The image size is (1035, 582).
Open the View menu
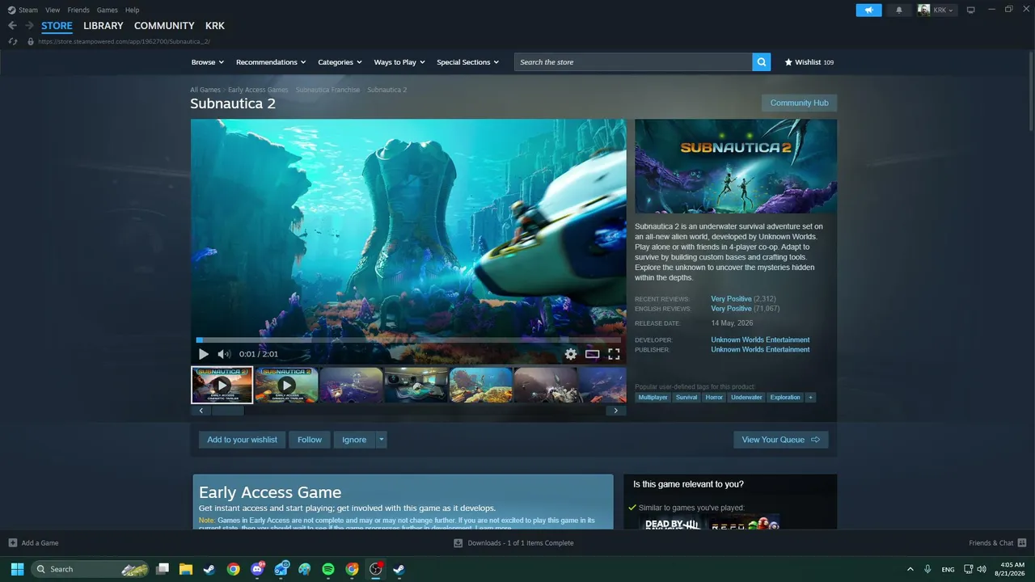[x=53, y=10]
